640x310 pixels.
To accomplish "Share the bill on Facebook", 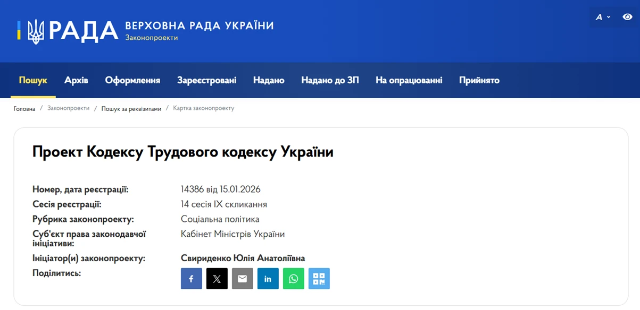I will [x=191, y=278].
